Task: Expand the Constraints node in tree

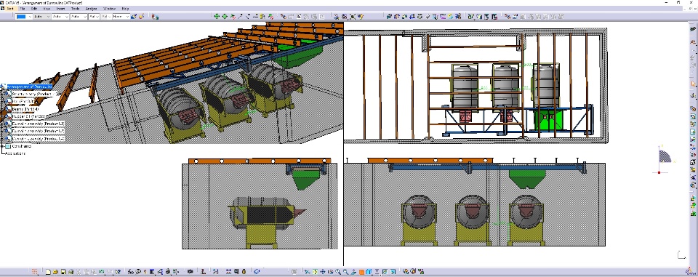Action: point(2,146)
